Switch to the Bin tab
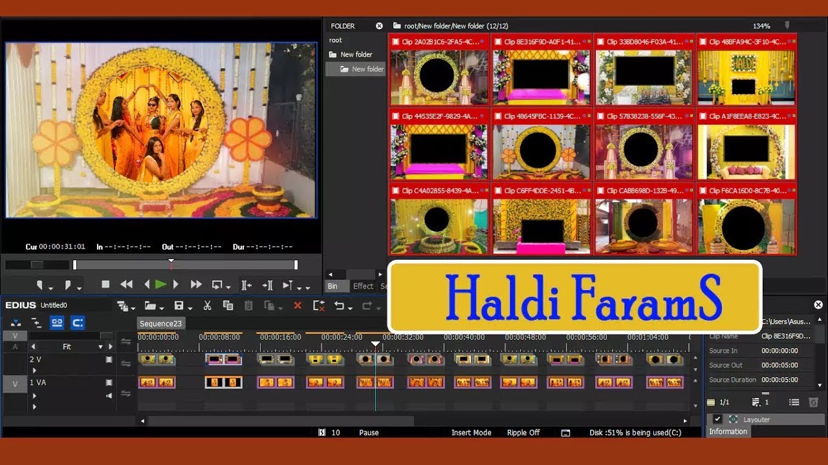Viewport: 828px width, 465px height. tap(332, 286)
